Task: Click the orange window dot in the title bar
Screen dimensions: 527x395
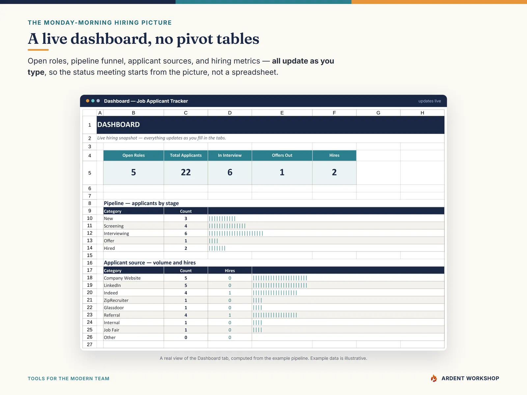Action: pyautogui.click(x=88, y=101)
